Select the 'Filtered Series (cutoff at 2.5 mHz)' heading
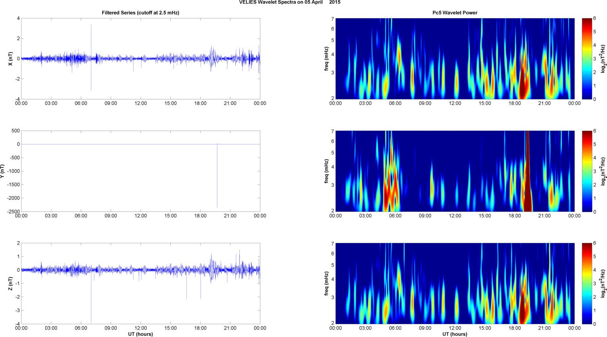Viewport: 607px width, 337px height. (141, 13)
